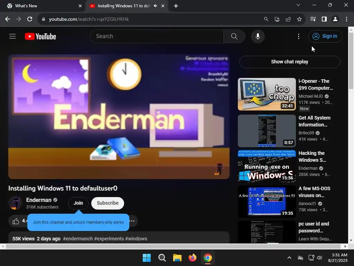Click the Michael MJD channel name
Image resolution: width=354 pixels, height=266 pixels.
click(x=311, y=96)
